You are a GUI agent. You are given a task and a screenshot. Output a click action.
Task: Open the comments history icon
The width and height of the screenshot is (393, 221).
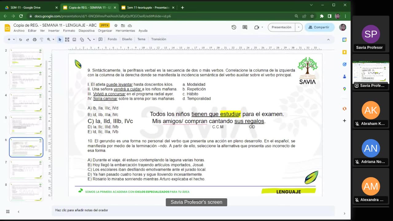coord(245,27)
